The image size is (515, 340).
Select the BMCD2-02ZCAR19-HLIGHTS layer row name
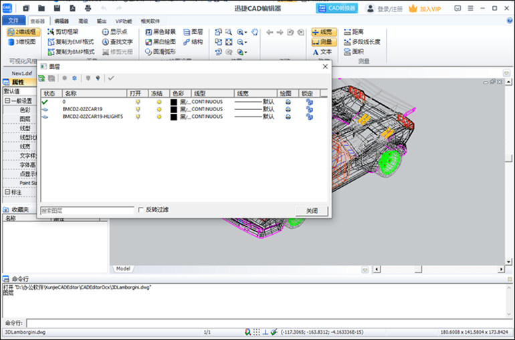point(92,116)
